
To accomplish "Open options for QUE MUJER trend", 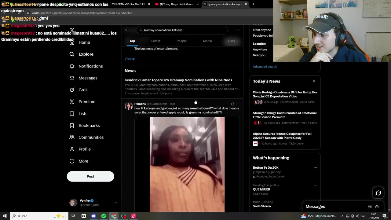I will tap(315, 186).
